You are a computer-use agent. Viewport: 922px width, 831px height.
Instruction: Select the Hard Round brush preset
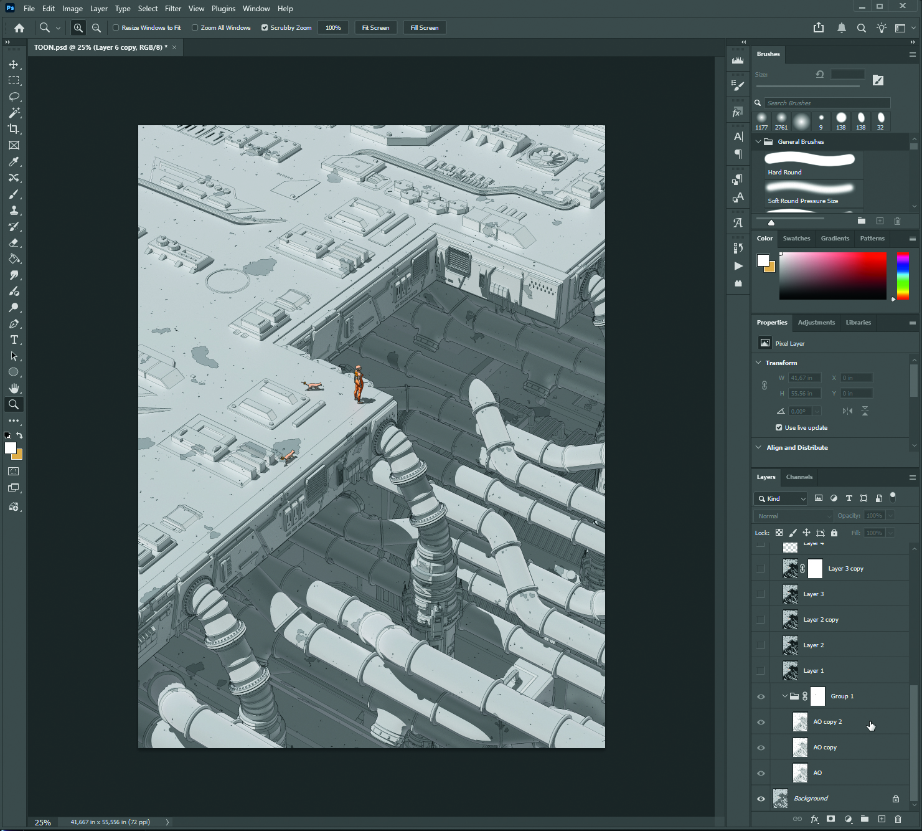[x=813, y=164]
